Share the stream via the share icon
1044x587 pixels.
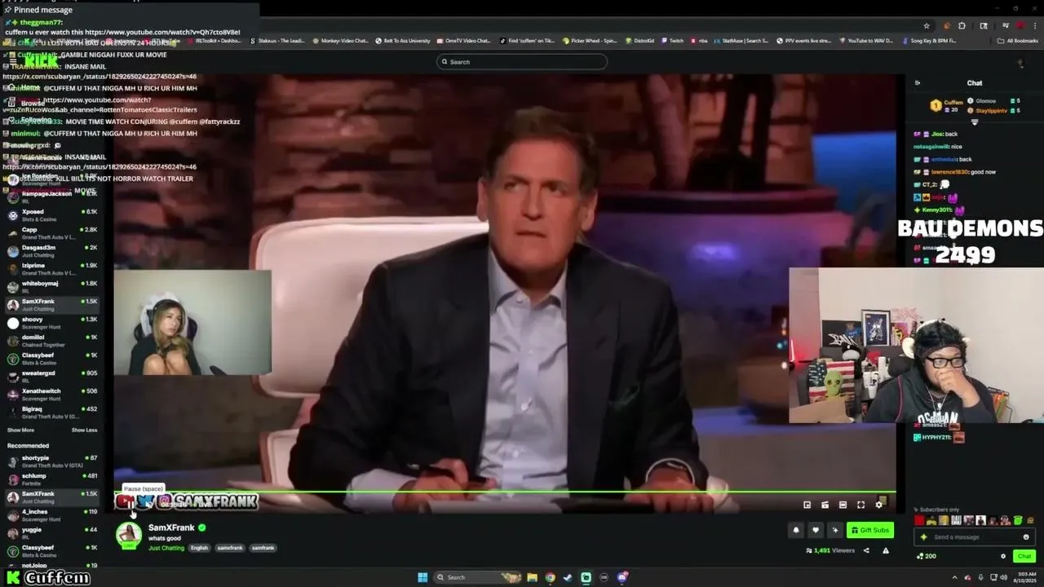click(x=866, y=550)
